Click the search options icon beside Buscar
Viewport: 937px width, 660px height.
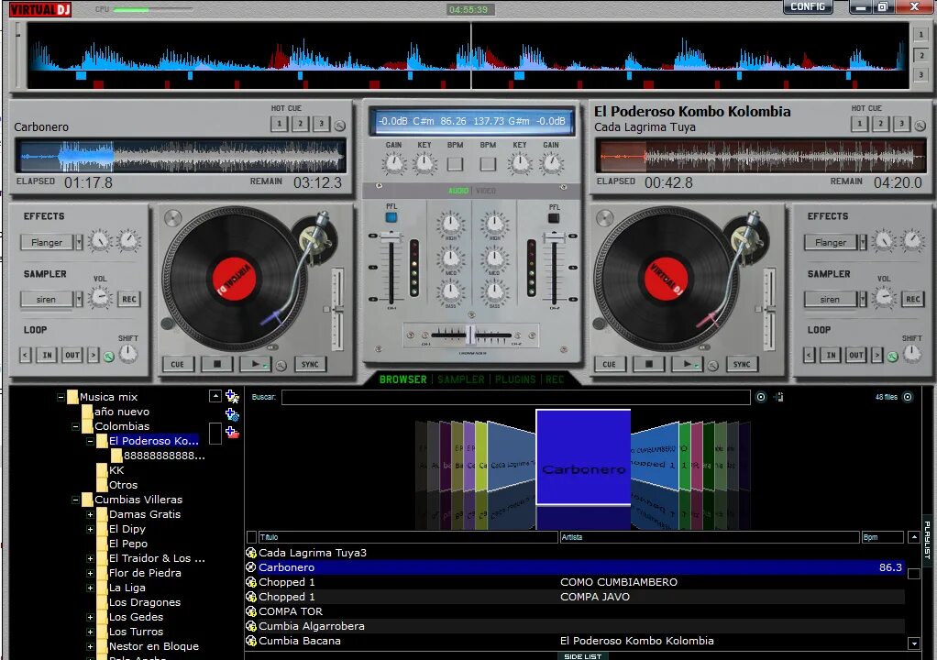(761, 397)
